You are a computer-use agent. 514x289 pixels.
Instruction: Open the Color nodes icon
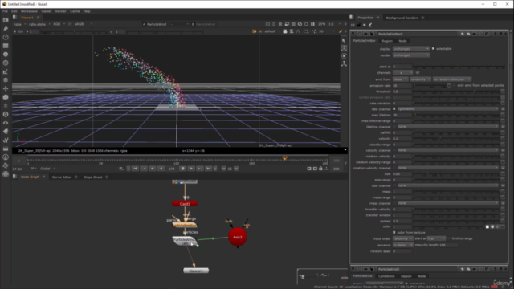(6, 55)
